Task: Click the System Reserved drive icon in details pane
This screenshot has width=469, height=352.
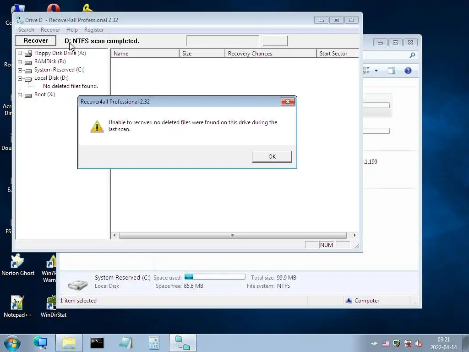Action: [x=78, y=285]
